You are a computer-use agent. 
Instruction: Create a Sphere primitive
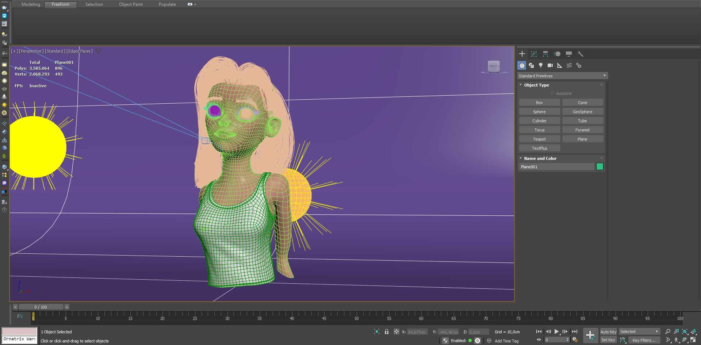[x=539, y=112]
